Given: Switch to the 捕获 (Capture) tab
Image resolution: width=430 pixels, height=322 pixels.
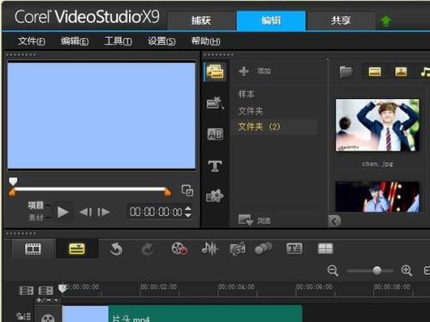Looking at the screenshot, I should (x=201, y=21).
